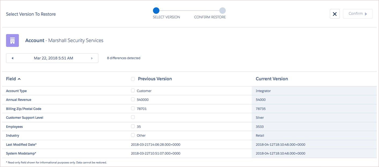
Task: Click the Select Version To Restore title
Action: coord(31,14)
